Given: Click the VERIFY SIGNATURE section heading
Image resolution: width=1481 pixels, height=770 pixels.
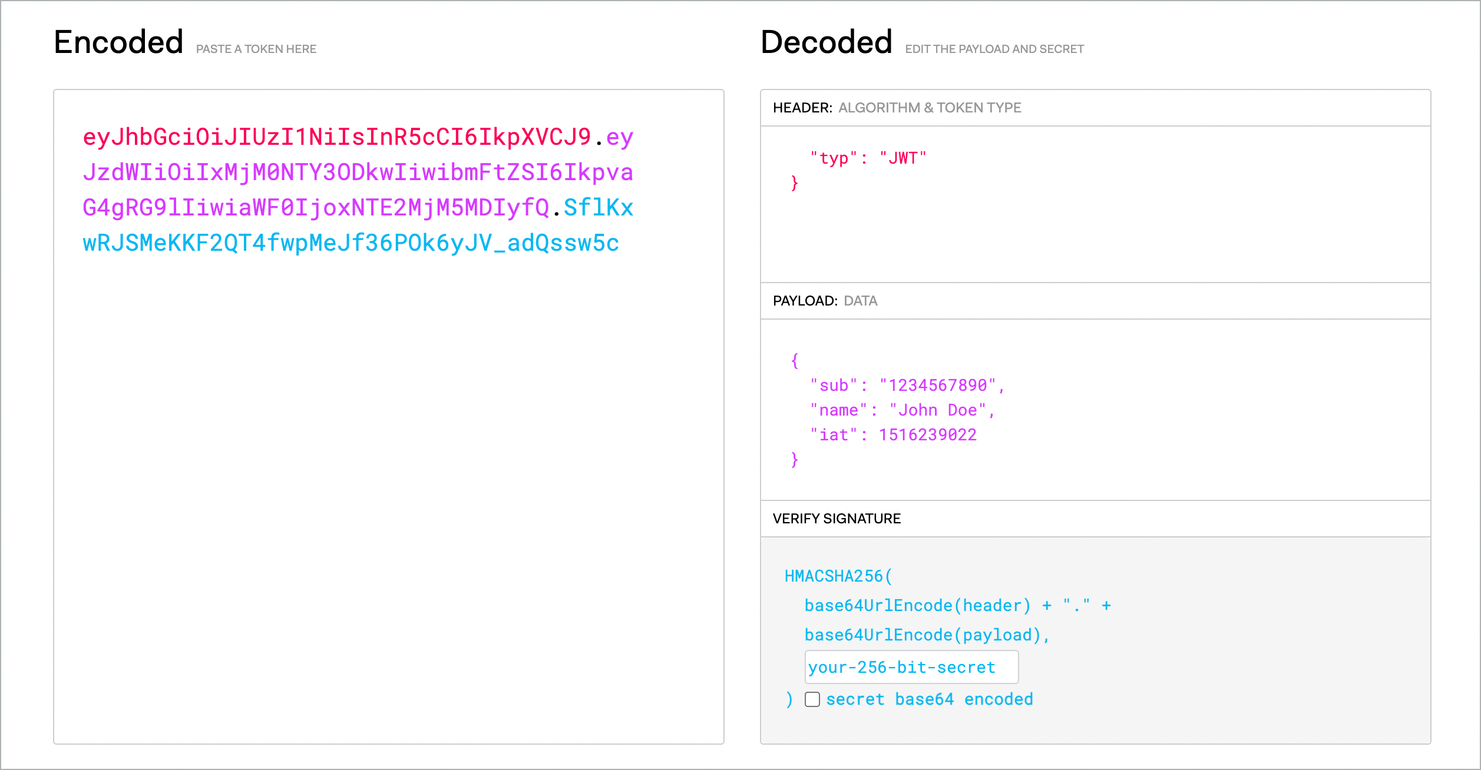Looking at the screenshot, I should click(837, 519).
